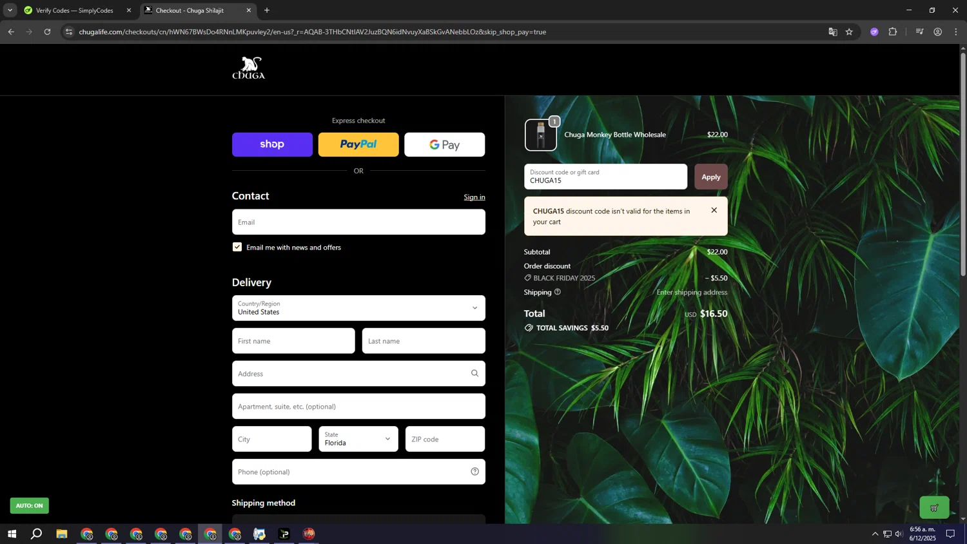Show phone number help tooltip icon
Screen dimensions: 967x544
[x=475, y=472]
